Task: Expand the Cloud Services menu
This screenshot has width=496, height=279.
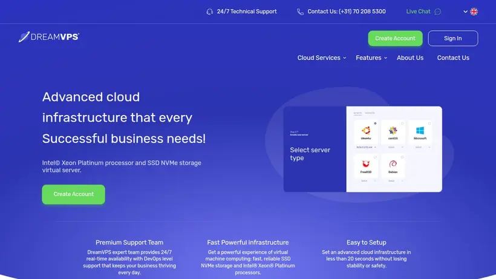Action: coord(322,57)
